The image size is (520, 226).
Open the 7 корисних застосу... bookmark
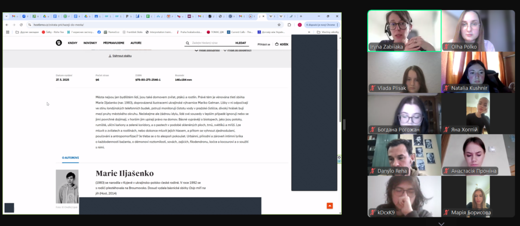pyautogui.click(x=81, y=32)
